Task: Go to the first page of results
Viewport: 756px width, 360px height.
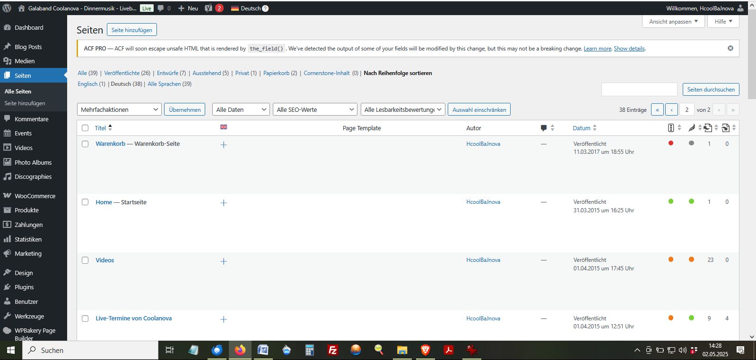Action: click(657, 109)
